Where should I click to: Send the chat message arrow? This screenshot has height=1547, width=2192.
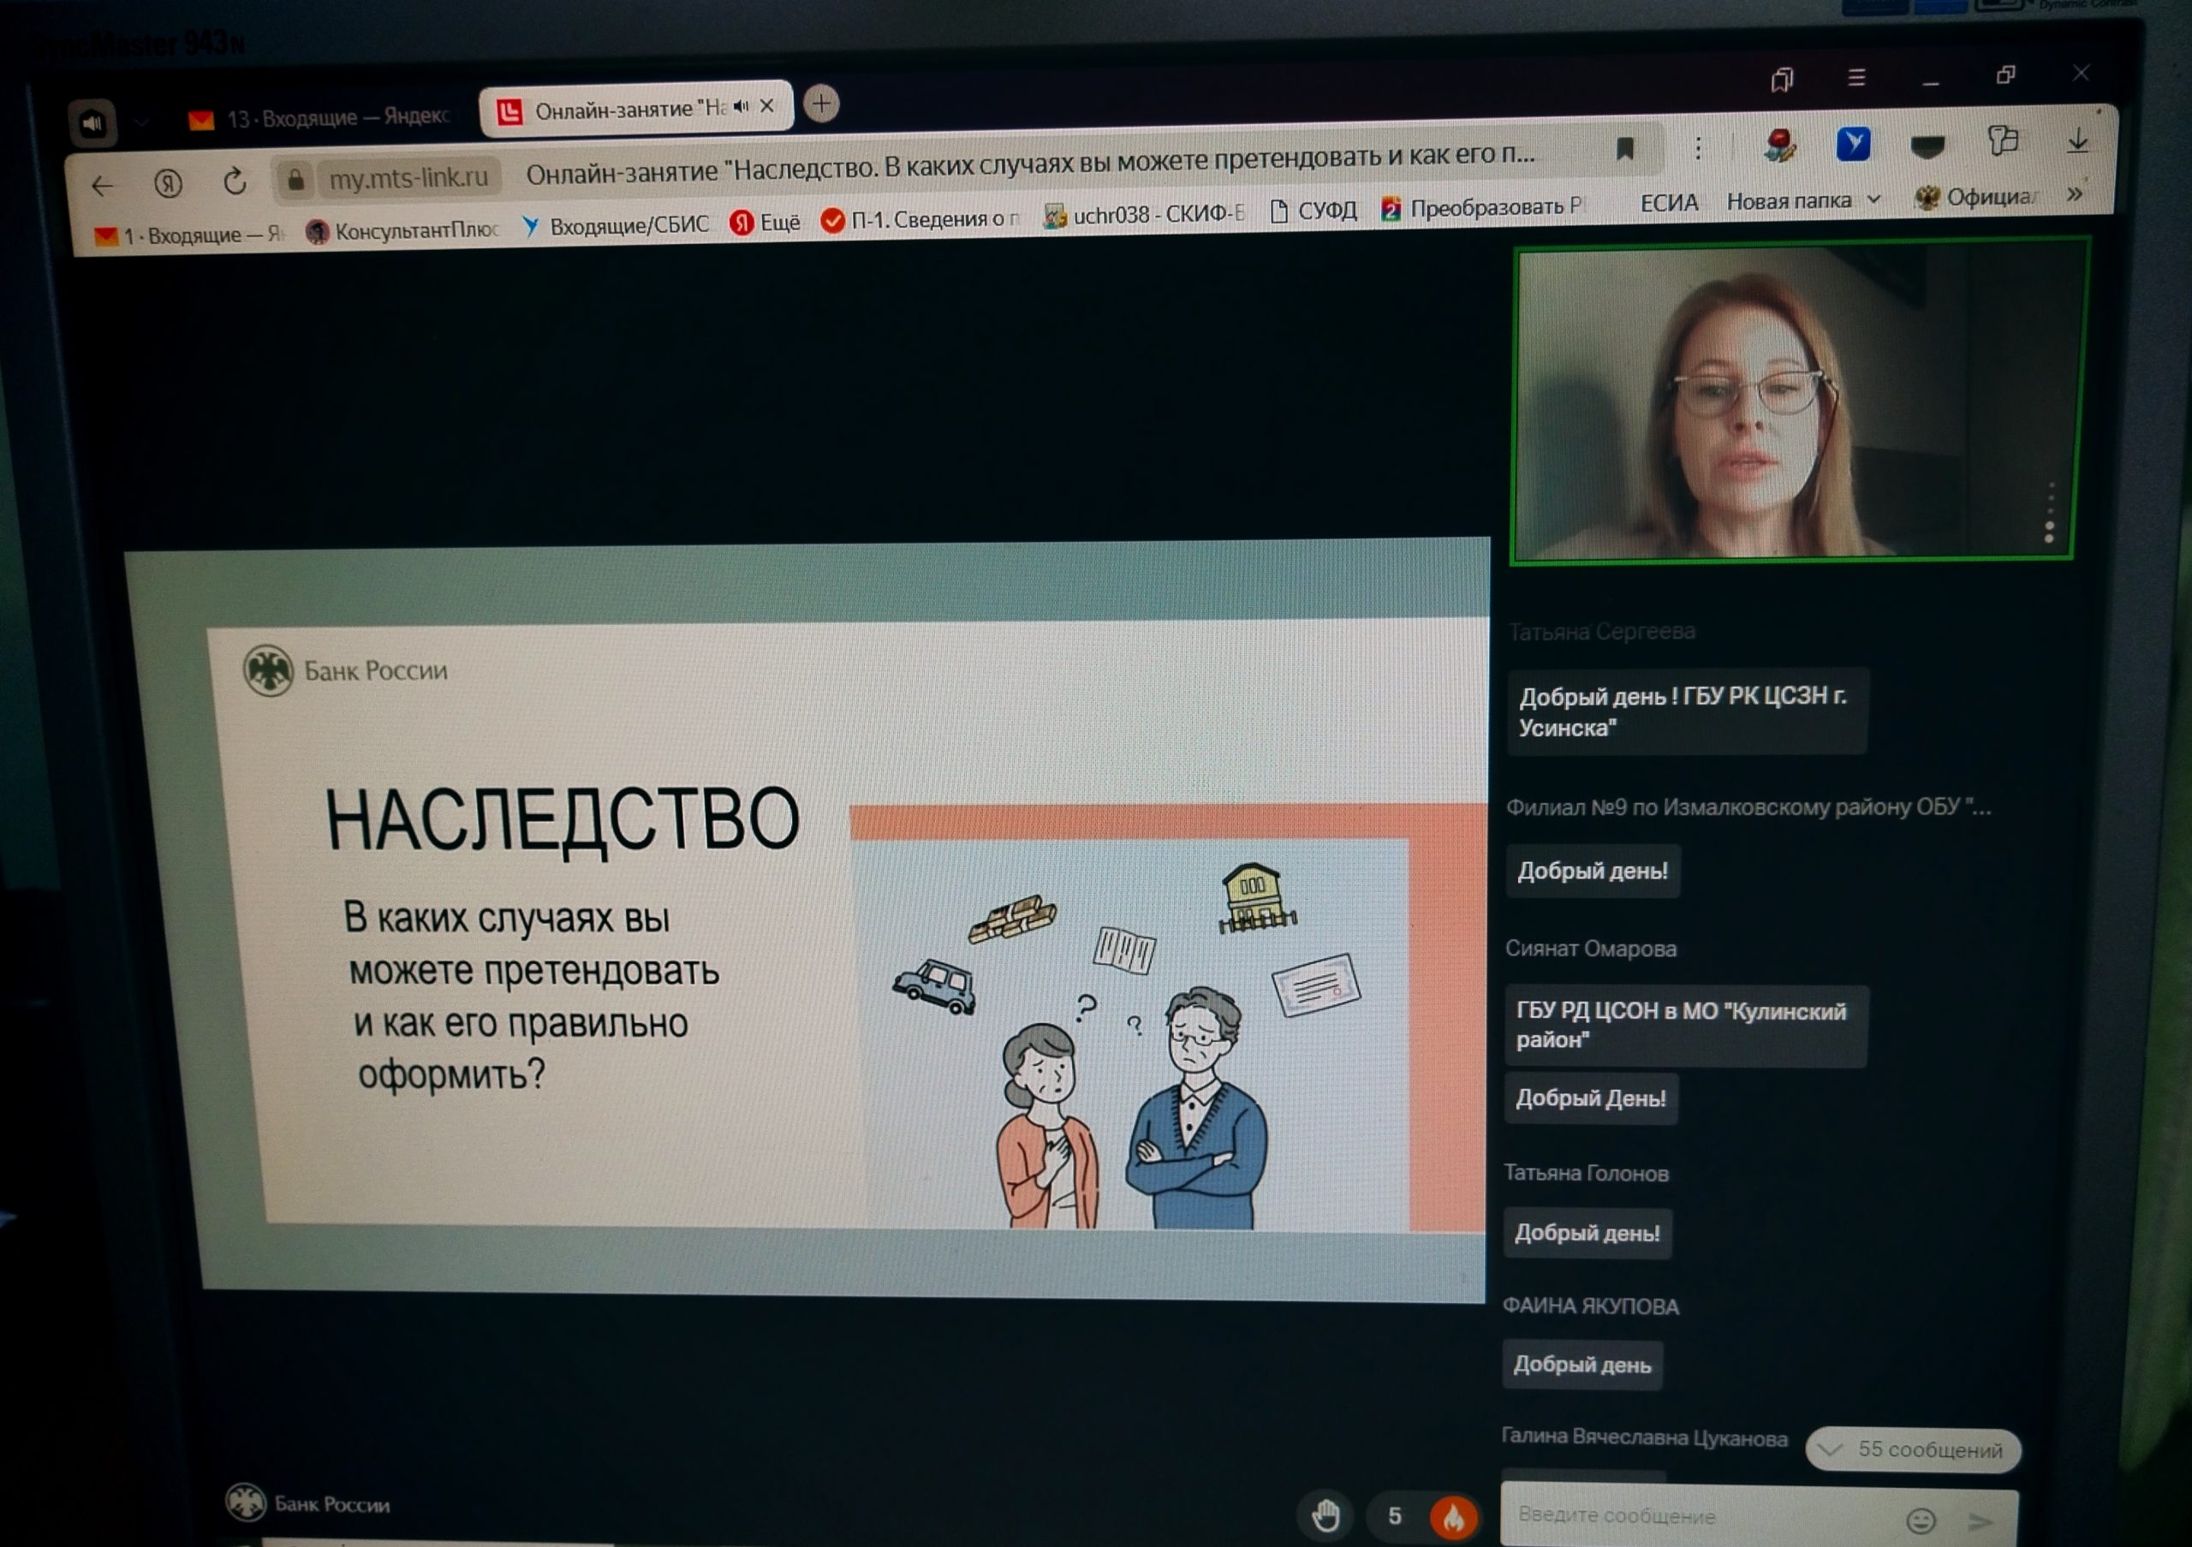click(1981, 1520)
